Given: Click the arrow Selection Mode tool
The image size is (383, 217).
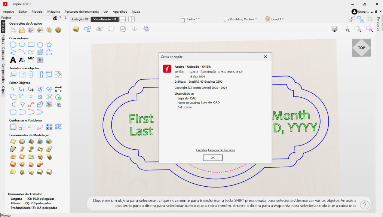Looking at the screenshot, I should pos(13,89).
